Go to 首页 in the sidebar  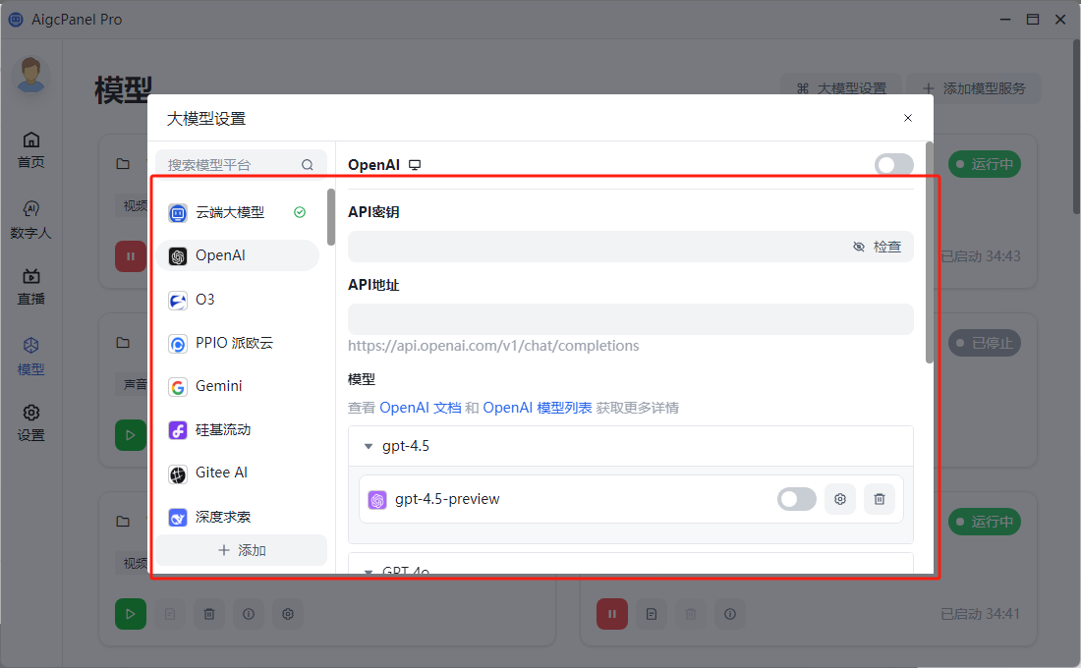31,149
